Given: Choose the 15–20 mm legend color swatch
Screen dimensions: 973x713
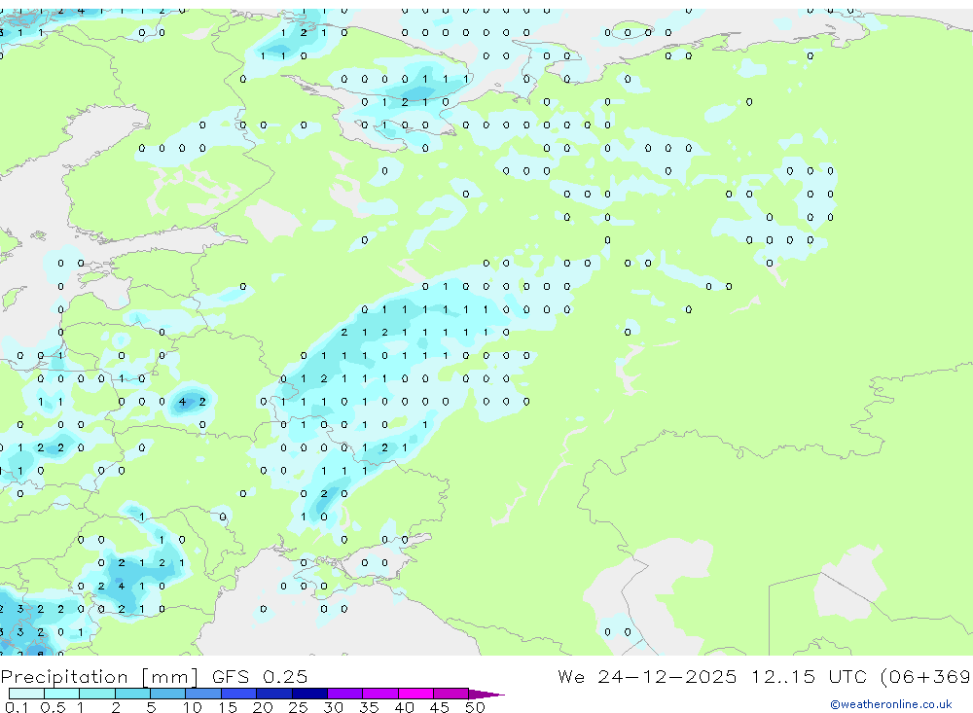Looking at the screenshot, I should click(x=239, y=694).
